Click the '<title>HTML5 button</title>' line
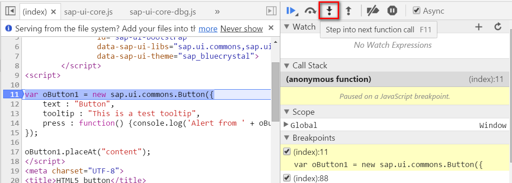Viewport: 512px width, 183px height. [85, 180]
